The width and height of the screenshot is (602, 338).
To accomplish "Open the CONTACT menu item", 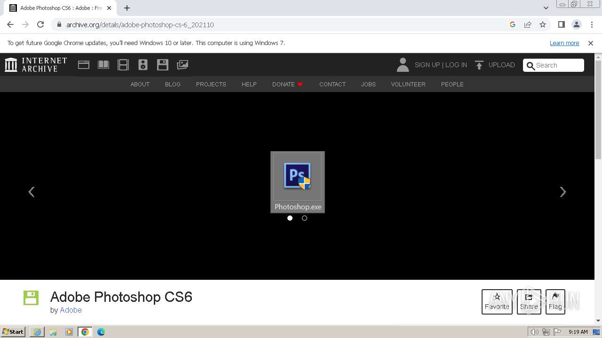I will pos(333,84).
